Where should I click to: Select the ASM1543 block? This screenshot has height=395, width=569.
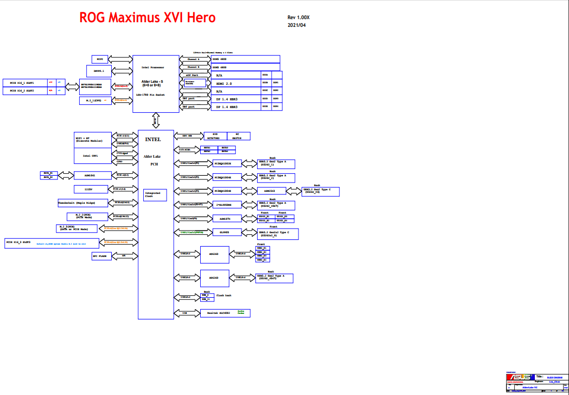[272, 191]
